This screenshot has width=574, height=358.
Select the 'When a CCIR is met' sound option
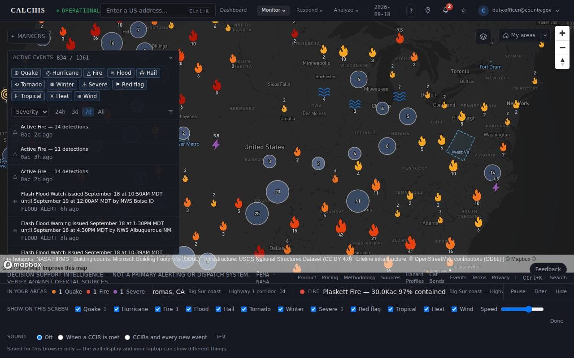(61, 337)
